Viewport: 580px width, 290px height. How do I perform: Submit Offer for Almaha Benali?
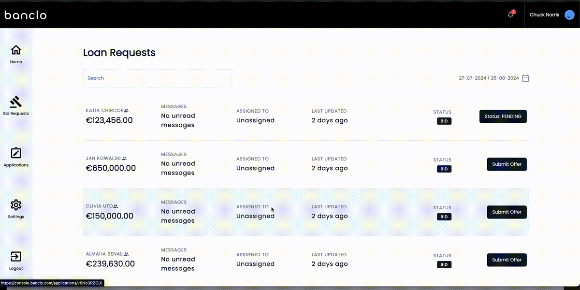507,260
